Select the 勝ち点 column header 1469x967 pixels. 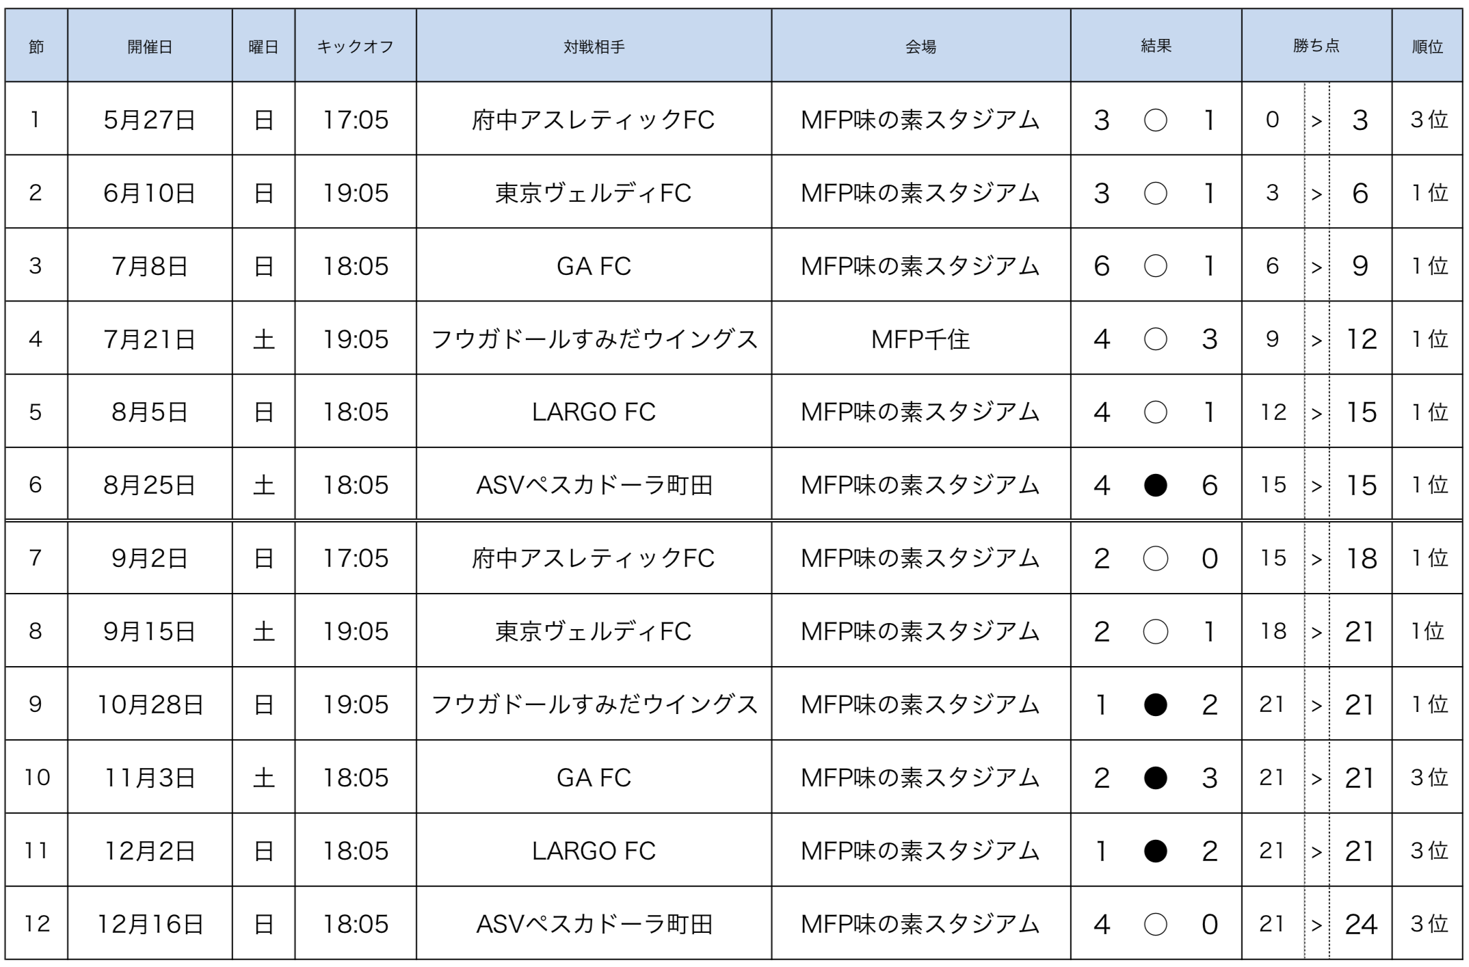pos(1316,46)
